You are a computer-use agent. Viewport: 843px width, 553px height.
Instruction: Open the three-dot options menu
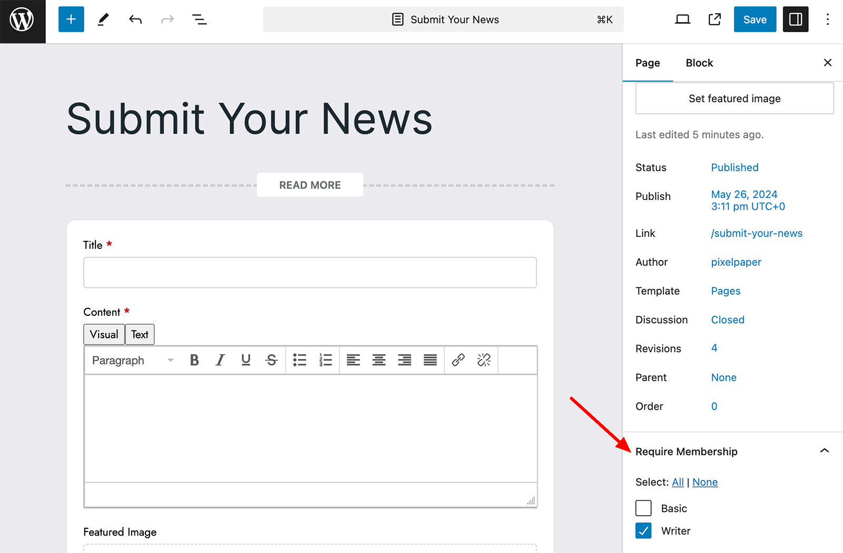point(827,20)
